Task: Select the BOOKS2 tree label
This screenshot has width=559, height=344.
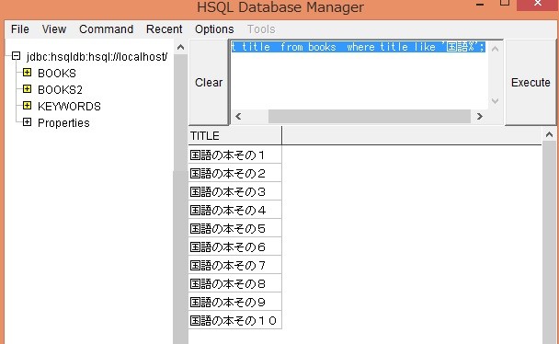Action: click(x=61, y=90)
